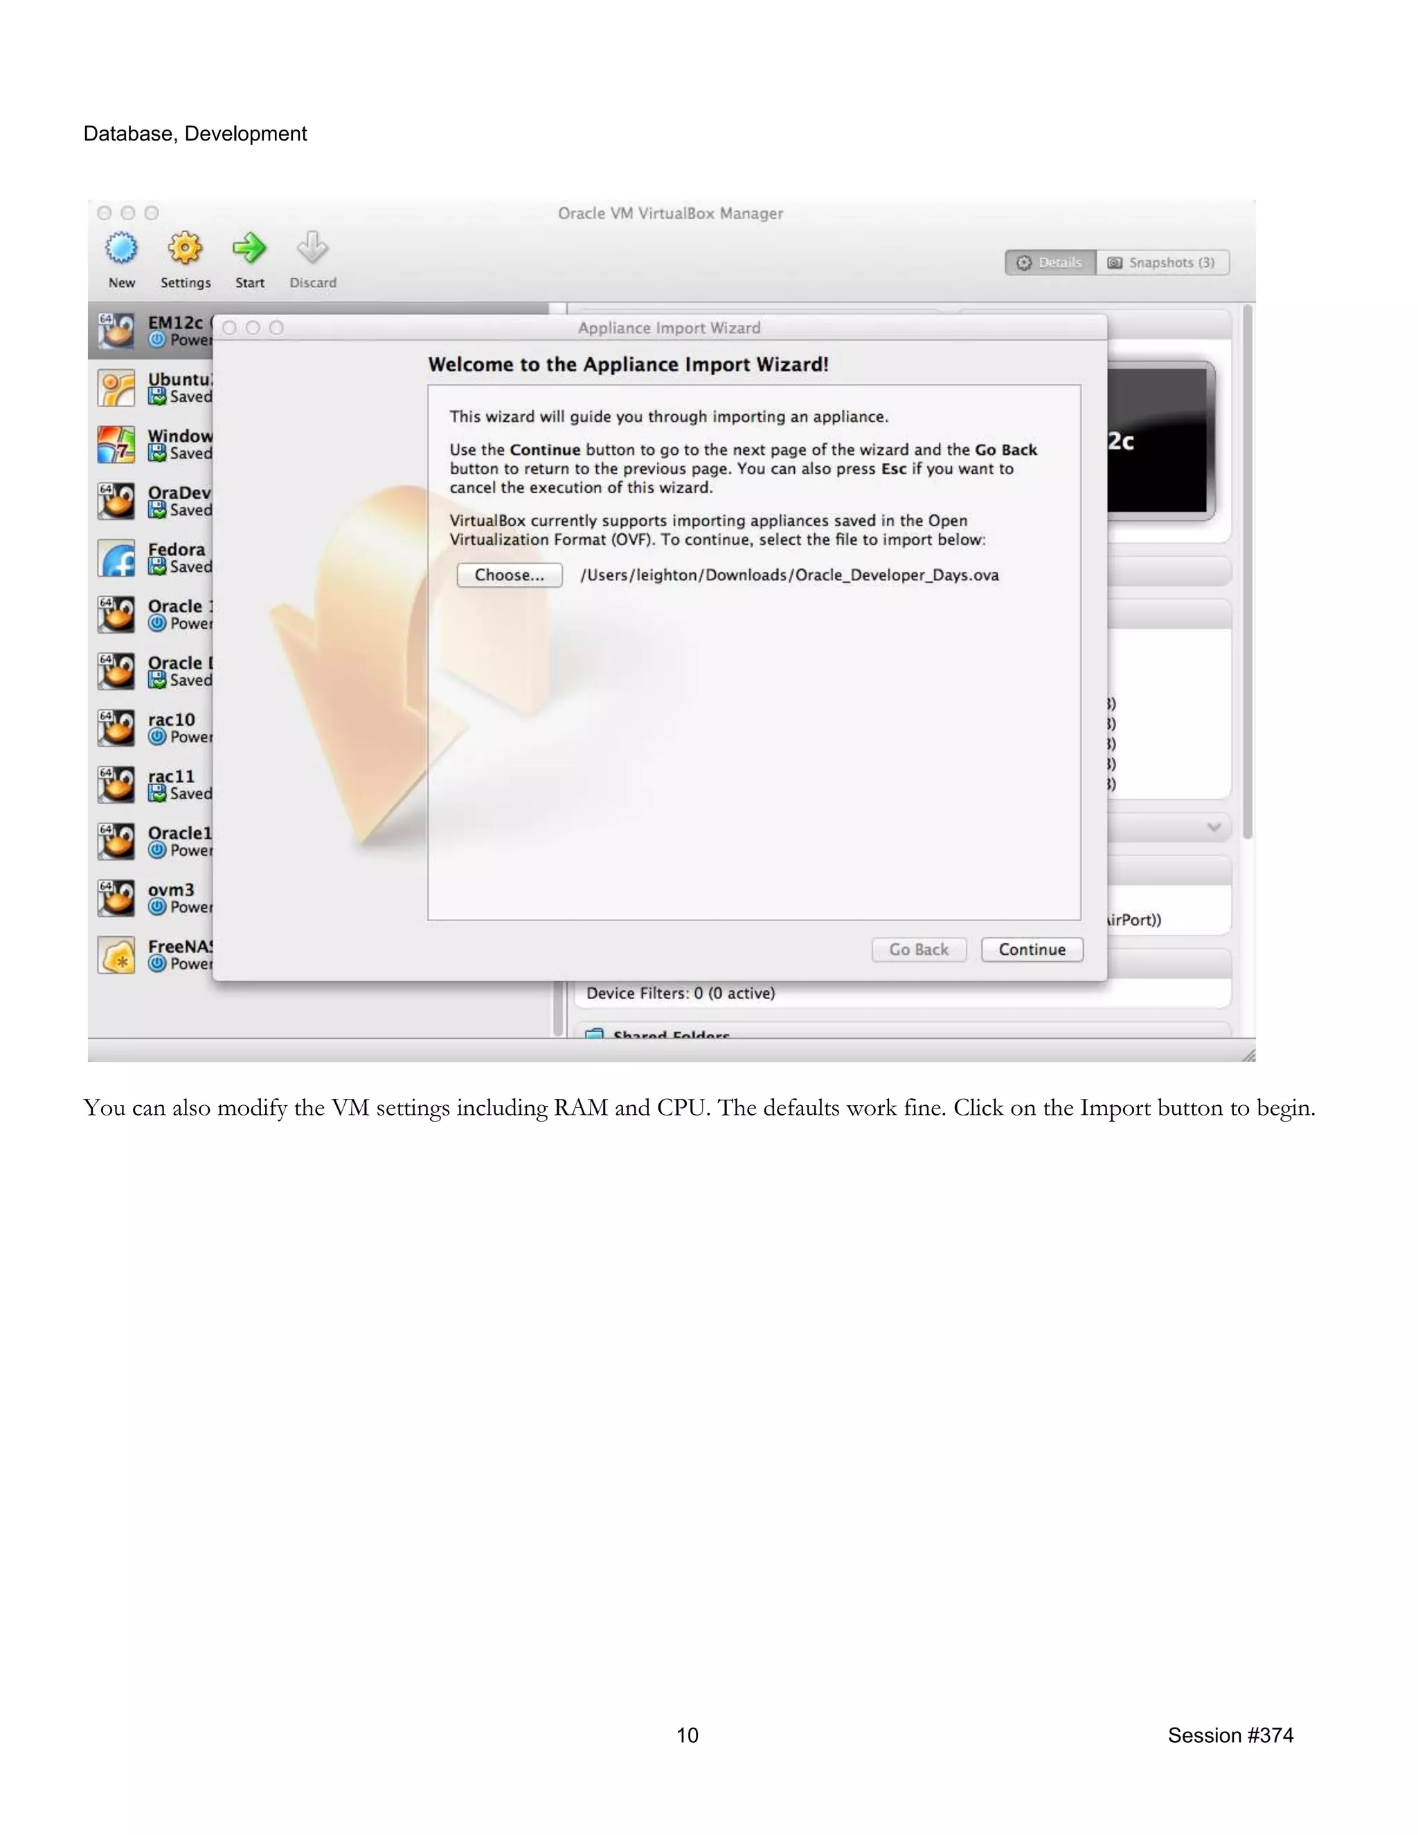Click the details pane vertical scrollbar
The height and width of the screenshot is (1835, 1418).
[1248, 571]
